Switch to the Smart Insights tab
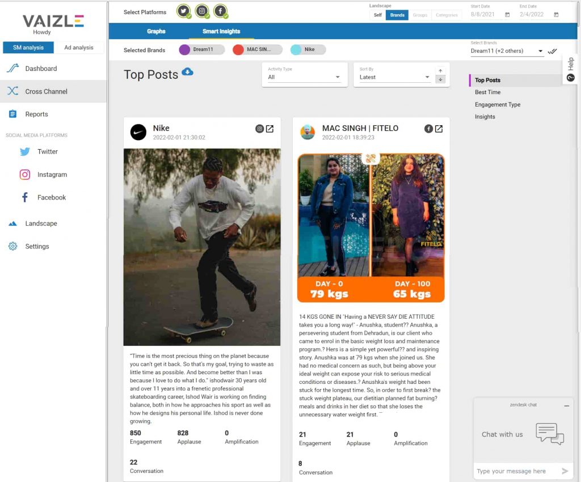581x482 pixels. point(221,31)
